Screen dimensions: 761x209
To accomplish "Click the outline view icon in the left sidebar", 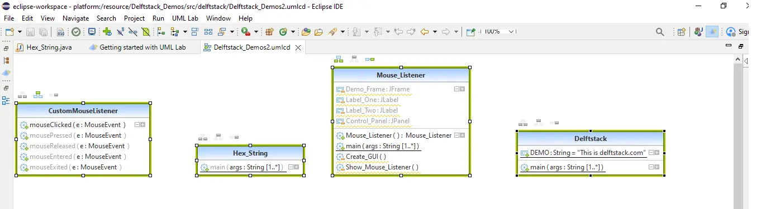I will click(6, 100).
